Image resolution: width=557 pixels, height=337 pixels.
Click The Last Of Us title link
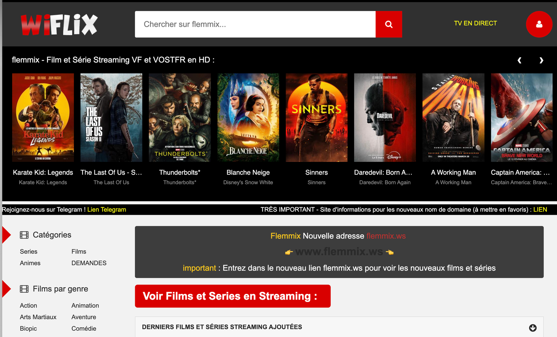tap(111, 172)
